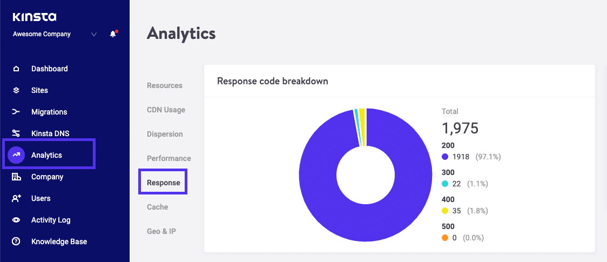Image resolution: width=607 pixels, height=262 pixels.
Task: Click the yellow 400 legend dot
Action: coord(445,211)
